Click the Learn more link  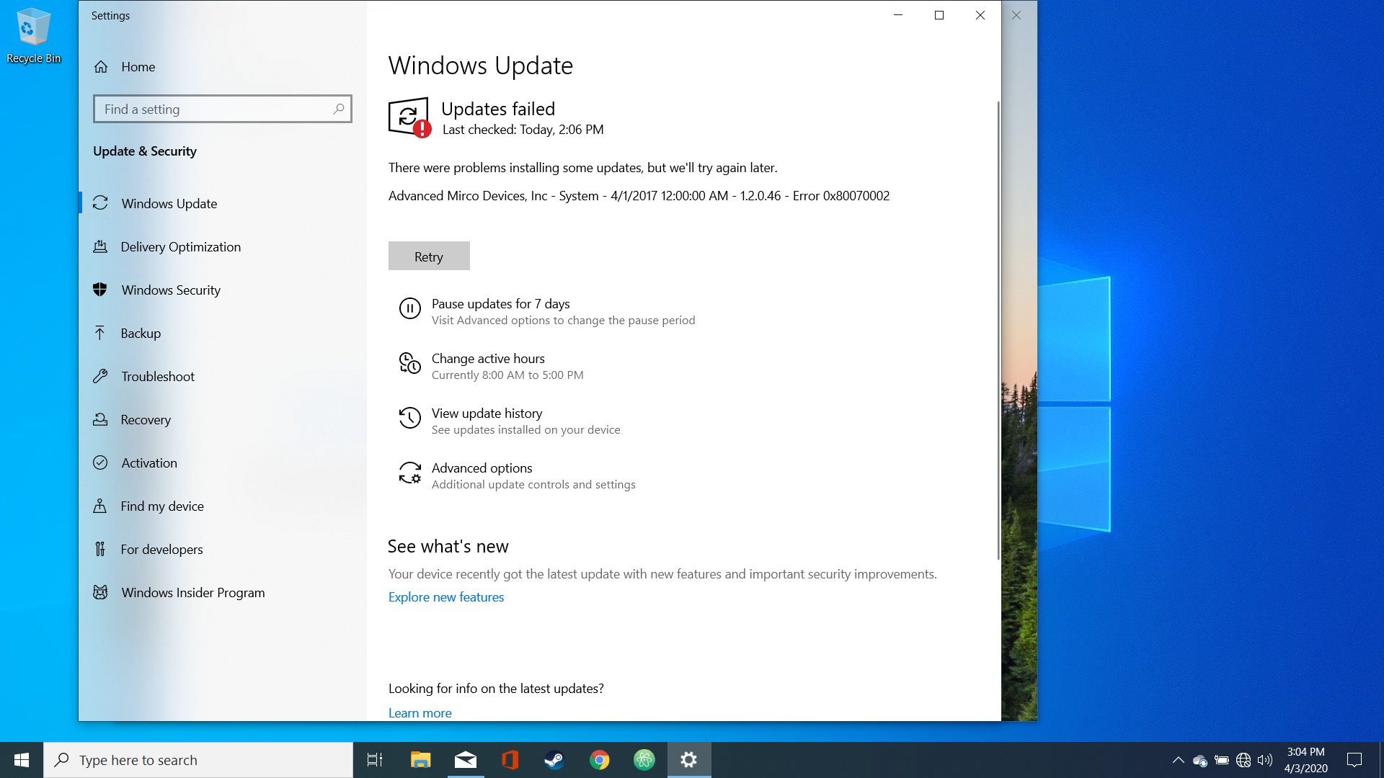(x=420, y=712)
